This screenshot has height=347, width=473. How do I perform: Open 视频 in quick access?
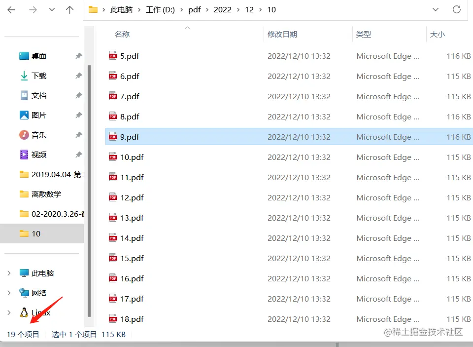pyautogui.click(x=39, y=155)
